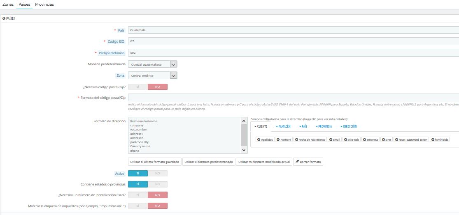459x215 pixels.
Task: Click the Formato del código postal field
Action: coord(294,97)
